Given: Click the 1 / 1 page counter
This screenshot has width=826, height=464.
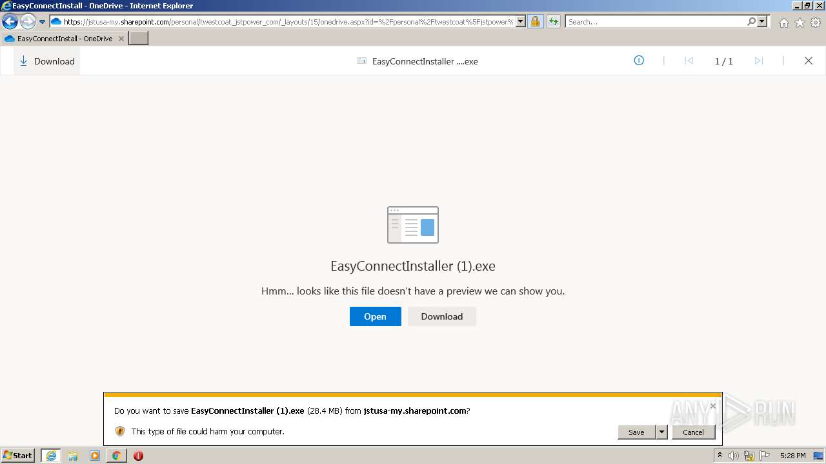Looking at the screenshot, I should point(723,61).
